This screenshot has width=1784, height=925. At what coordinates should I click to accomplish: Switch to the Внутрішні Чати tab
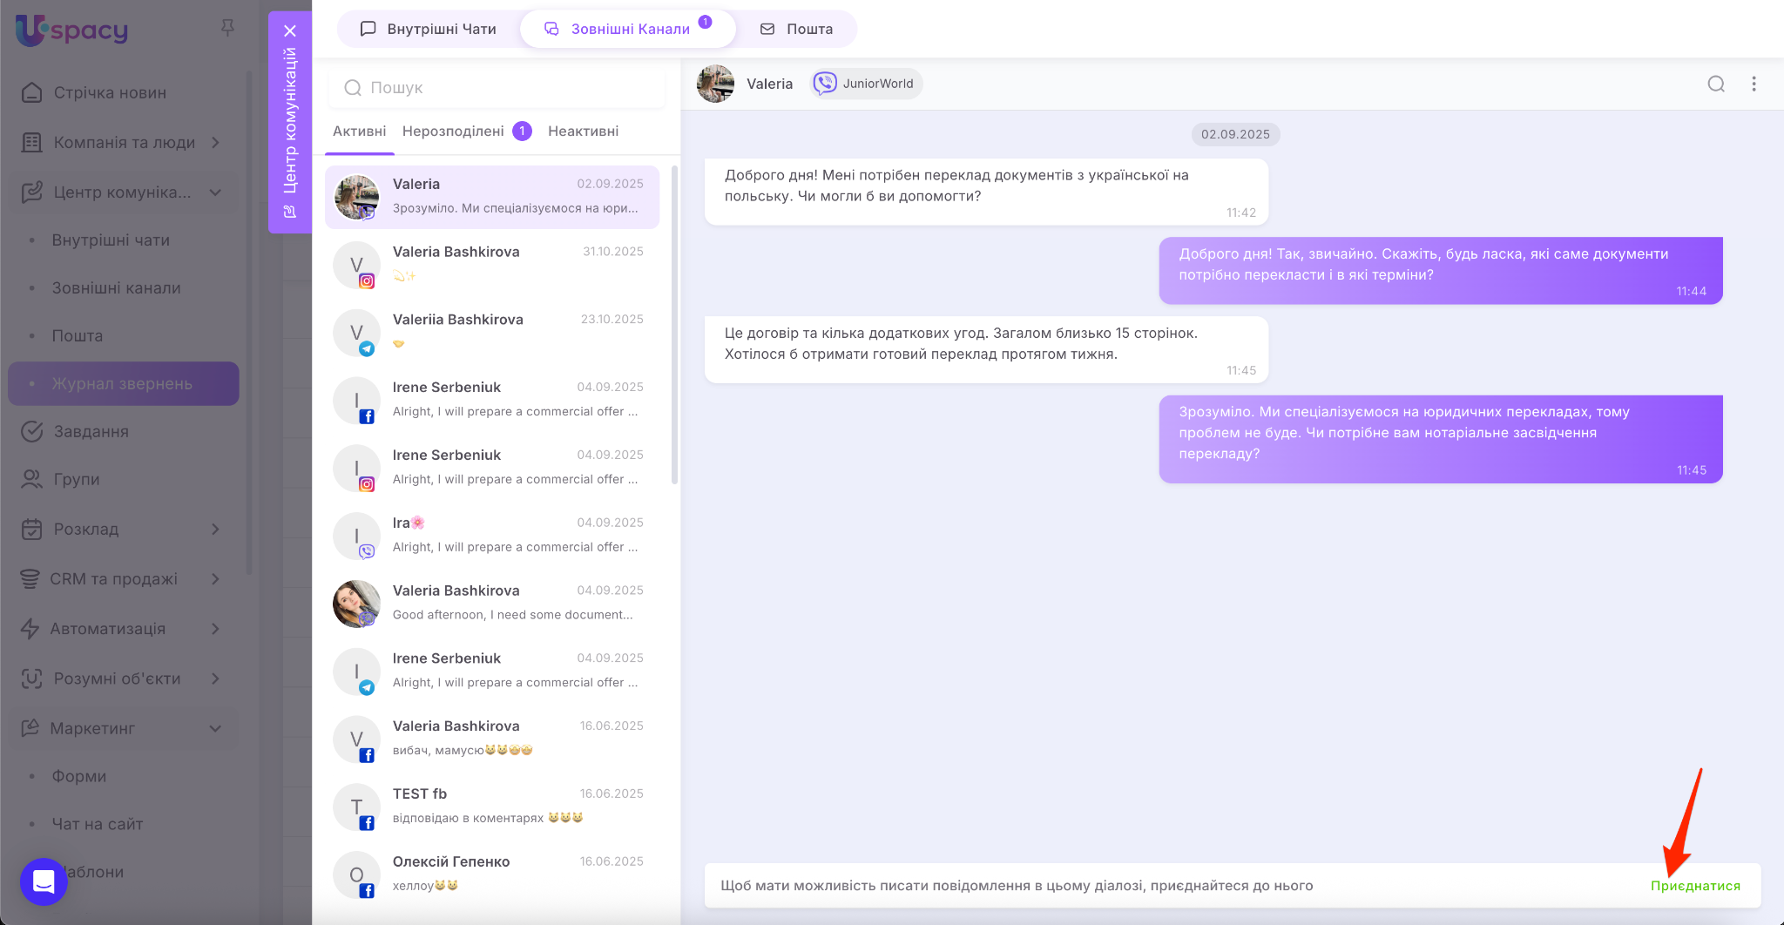coord(429,29)
